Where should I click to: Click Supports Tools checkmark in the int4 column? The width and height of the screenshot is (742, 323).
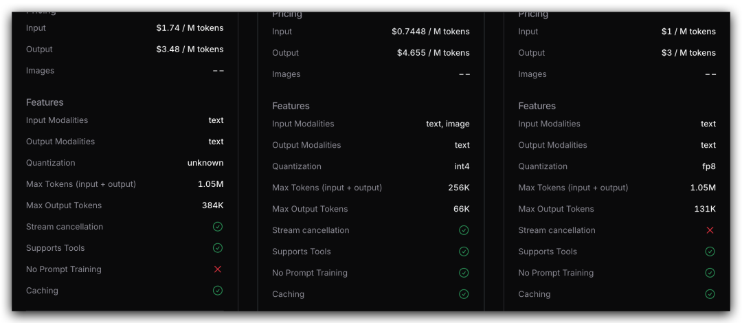464,252
